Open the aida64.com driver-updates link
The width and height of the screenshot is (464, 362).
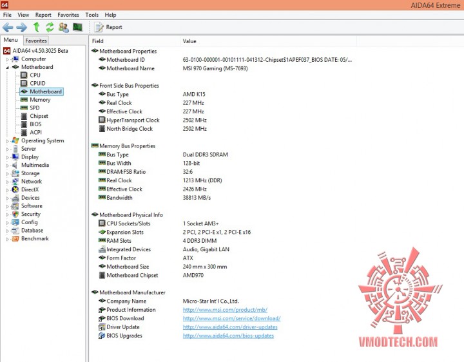[230, 327]
